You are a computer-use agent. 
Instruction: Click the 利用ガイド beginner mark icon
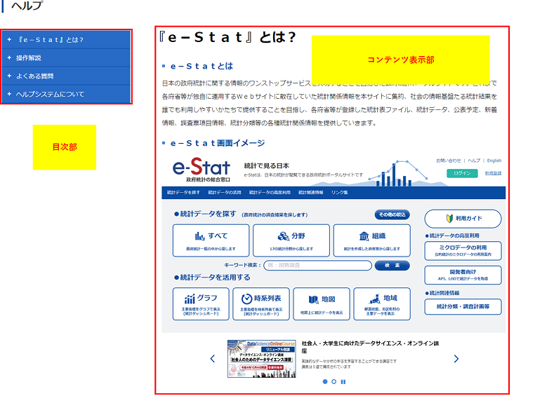(449, 218)
